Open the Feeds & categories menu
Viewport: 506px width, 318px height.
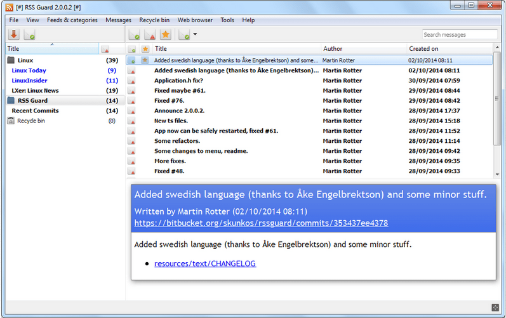(72, 20)
